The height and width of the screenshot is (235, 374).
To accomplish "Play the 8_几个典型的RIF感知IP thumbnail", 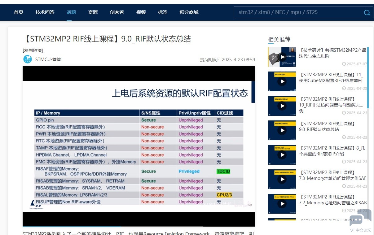I will (x=282, y=155).
